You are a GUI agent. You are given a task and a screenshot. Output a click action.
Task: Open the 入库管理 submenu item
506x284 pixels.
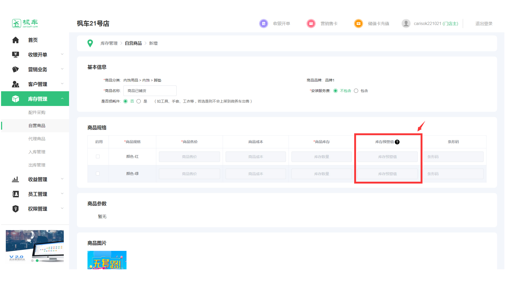(x=37, y=152)
